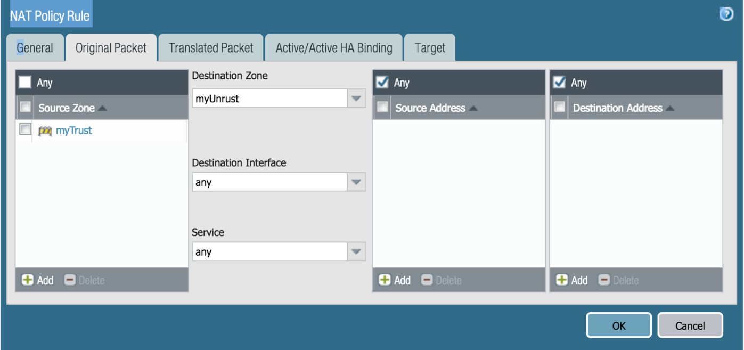Enable the Any checkbox for Source Zone
The image size is (744, 350).
click(x=25, y=82)
